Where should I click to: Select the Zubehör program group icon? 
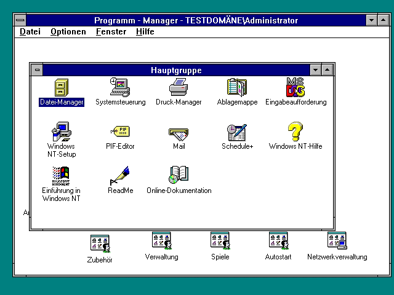coord(100,243)
